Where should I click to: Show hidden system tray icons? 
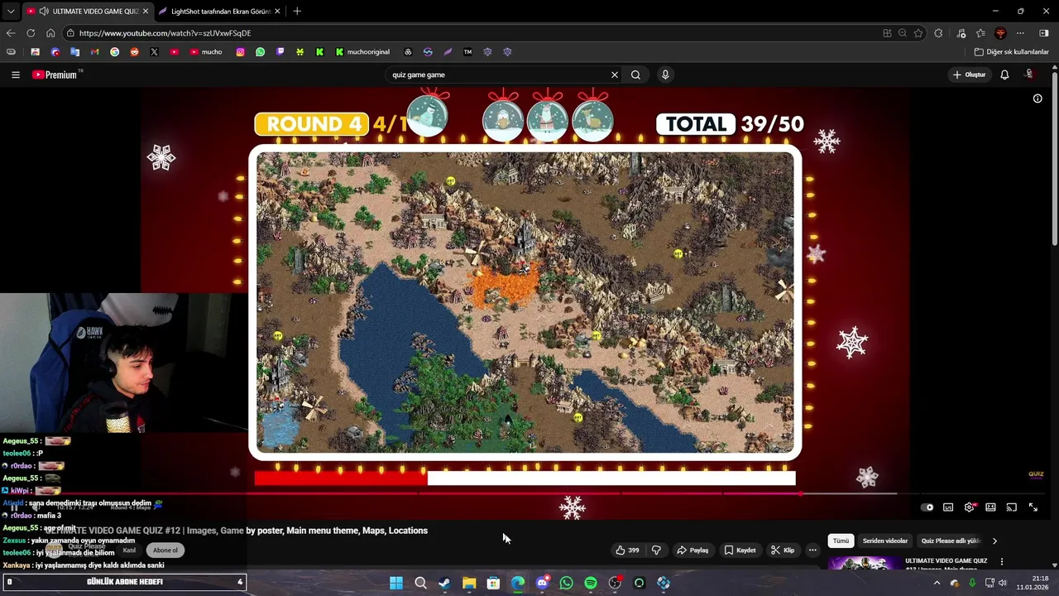[937, 583]
